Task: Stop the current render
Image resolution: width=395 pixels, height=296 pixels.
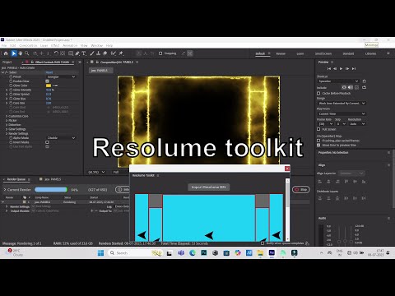Action: (301, 189)
